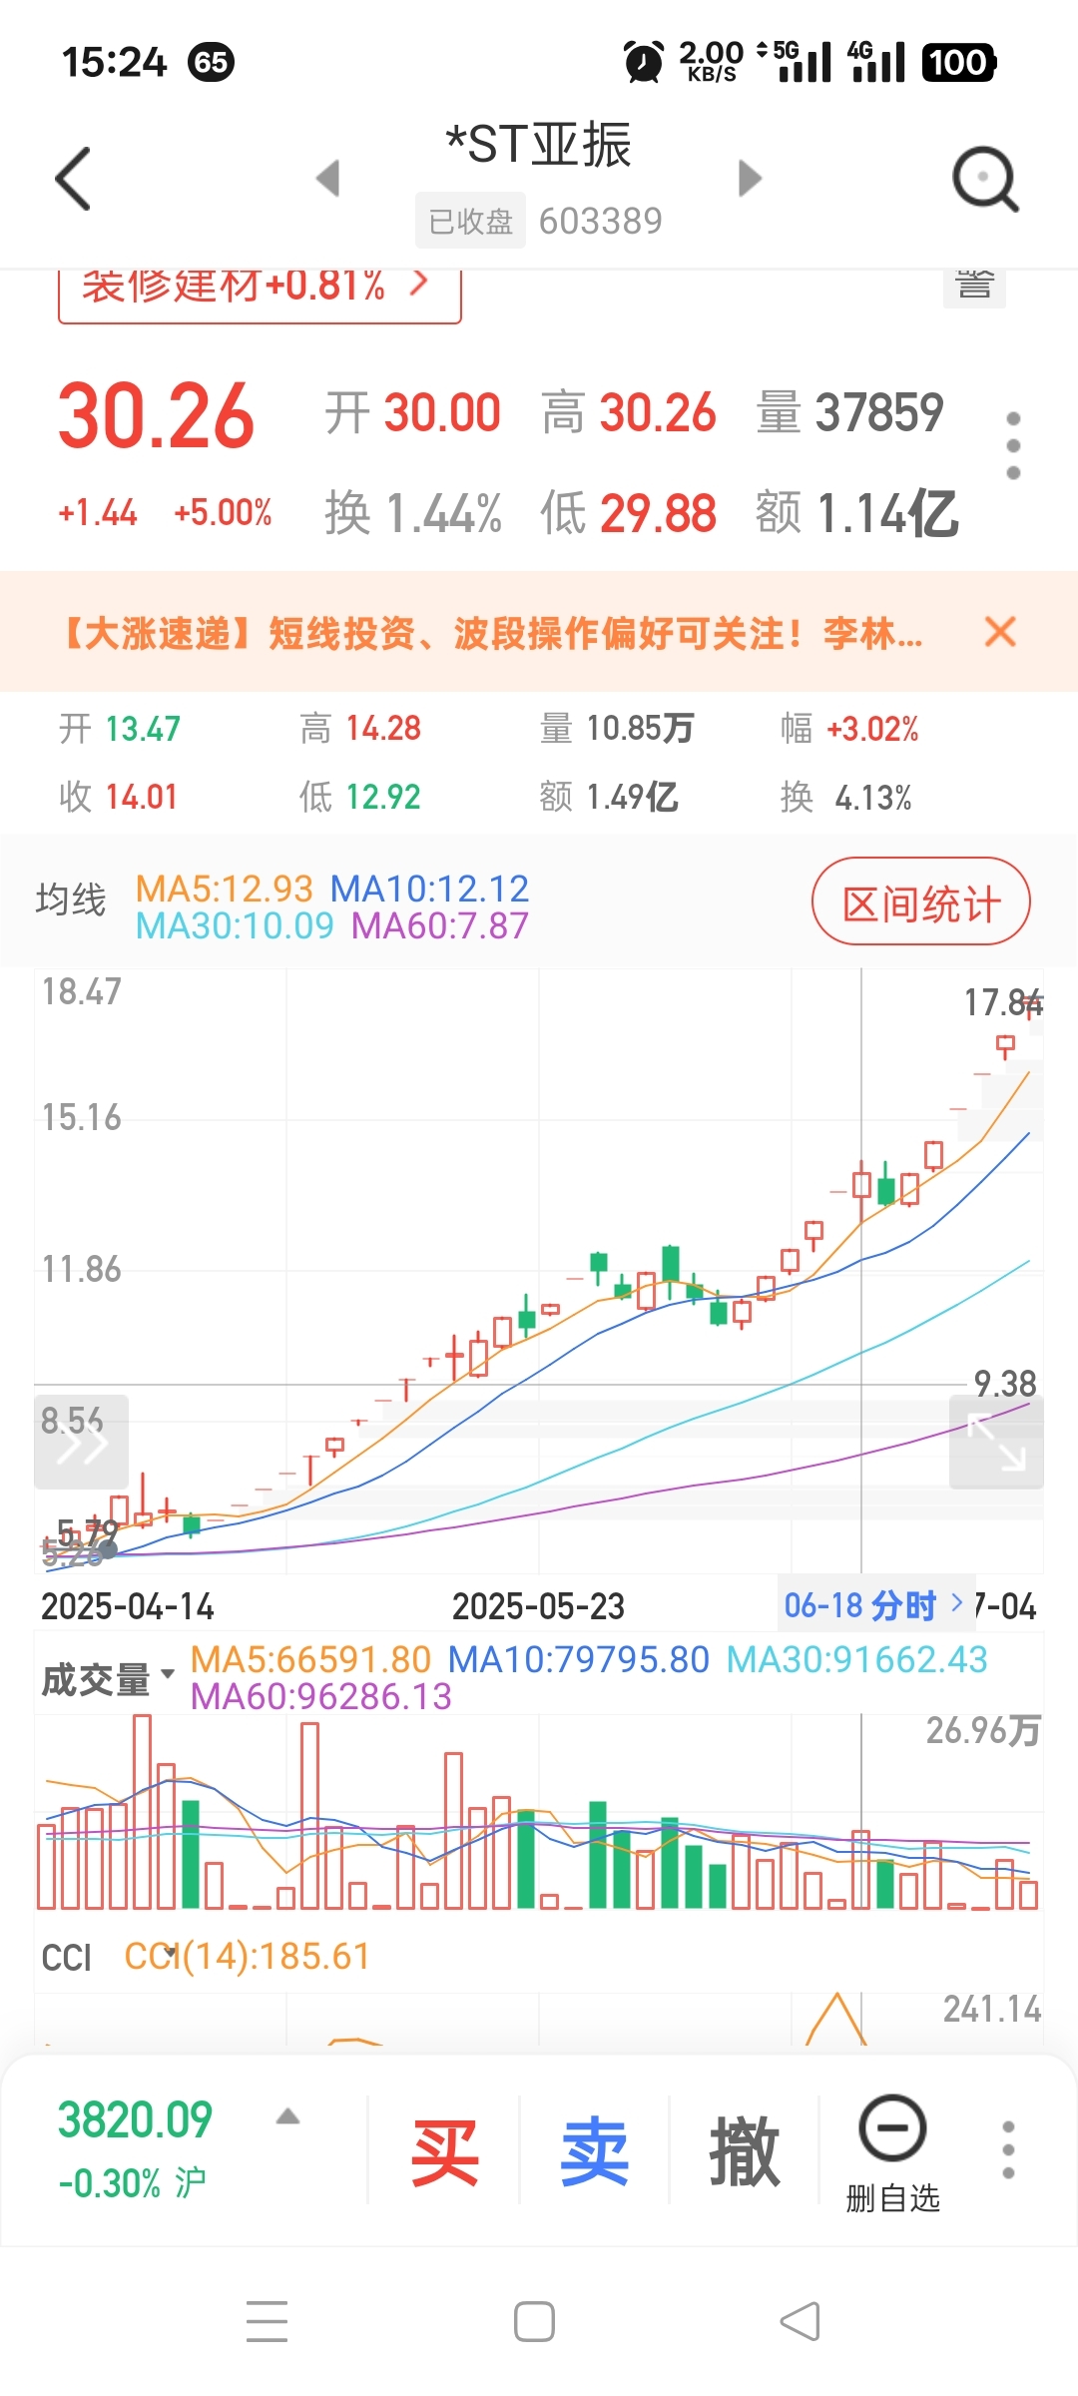The image size is (1078, 2396).
Task: Tap the 3820.09 Shanghai index value
Action: 135,2119
